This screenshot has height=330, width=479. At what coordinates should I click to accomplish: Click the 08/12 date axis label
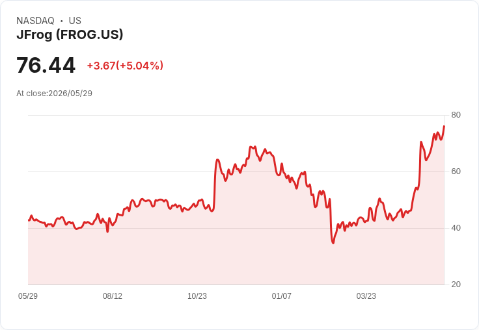113,296
